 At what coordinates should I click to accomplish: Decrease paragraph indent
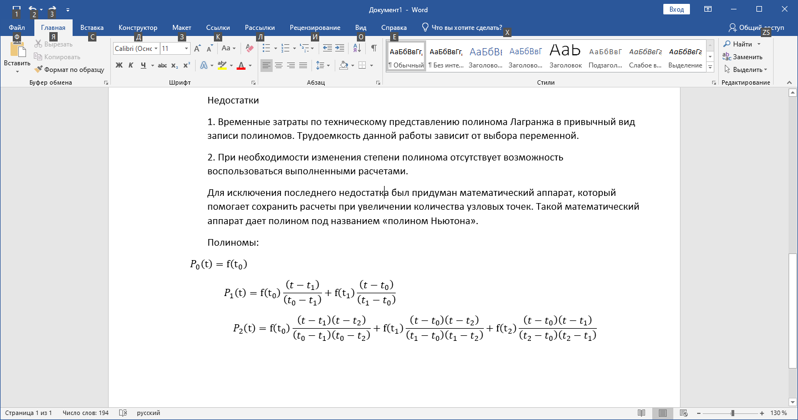pos(327,49)
